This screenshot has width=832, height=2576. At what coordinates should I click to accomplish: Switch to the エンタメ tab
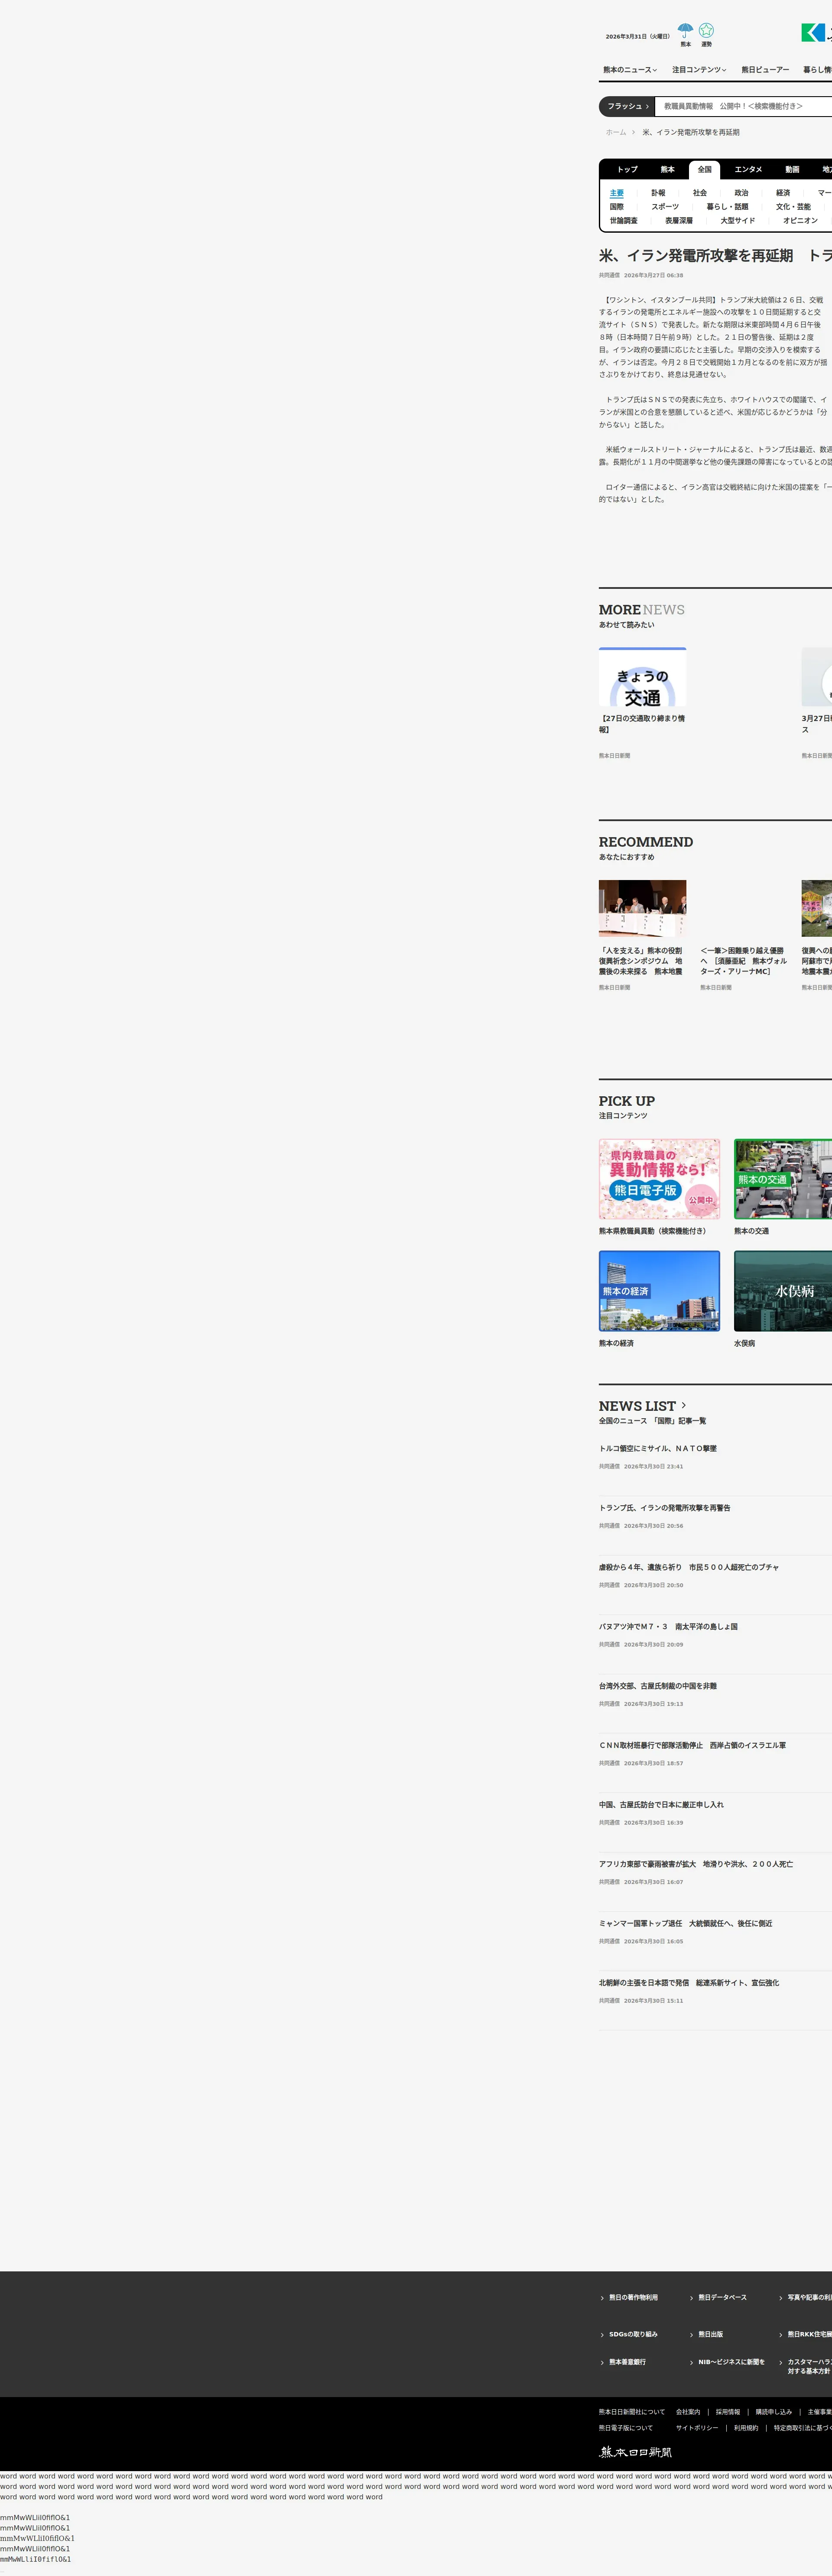748,170
